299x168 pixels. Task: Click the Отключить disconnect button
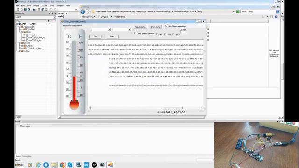[x=156, y=27]
